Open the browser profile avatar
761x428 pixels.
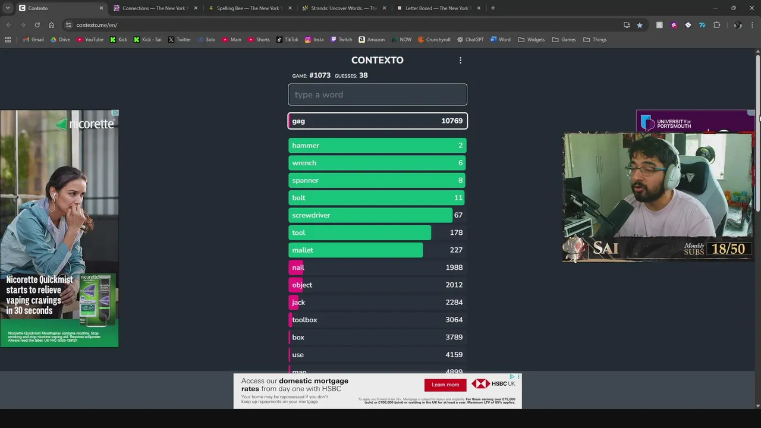(x=738, y=25)
